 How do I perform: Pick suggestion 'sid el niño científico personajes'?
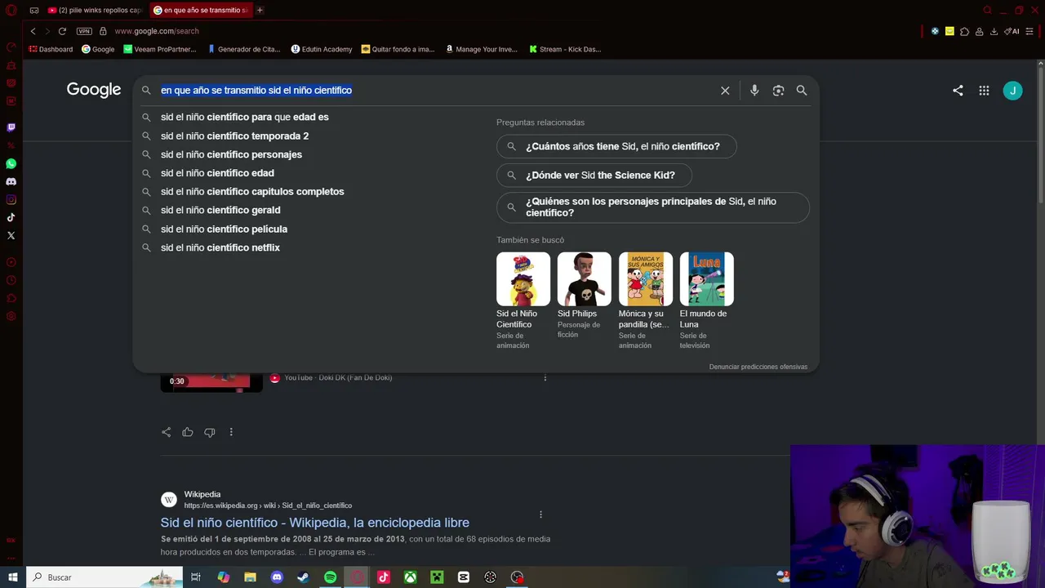(x=231, y=154)
